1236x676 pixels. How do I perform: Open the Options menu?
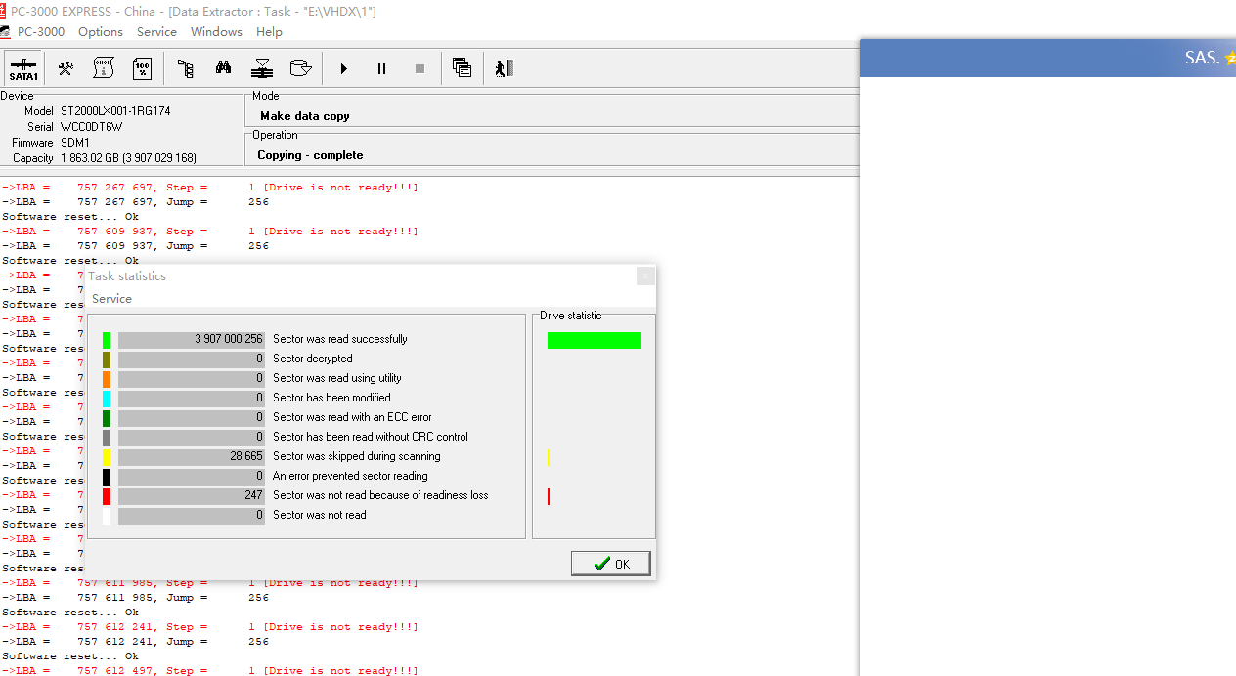(x=101, y=32)
